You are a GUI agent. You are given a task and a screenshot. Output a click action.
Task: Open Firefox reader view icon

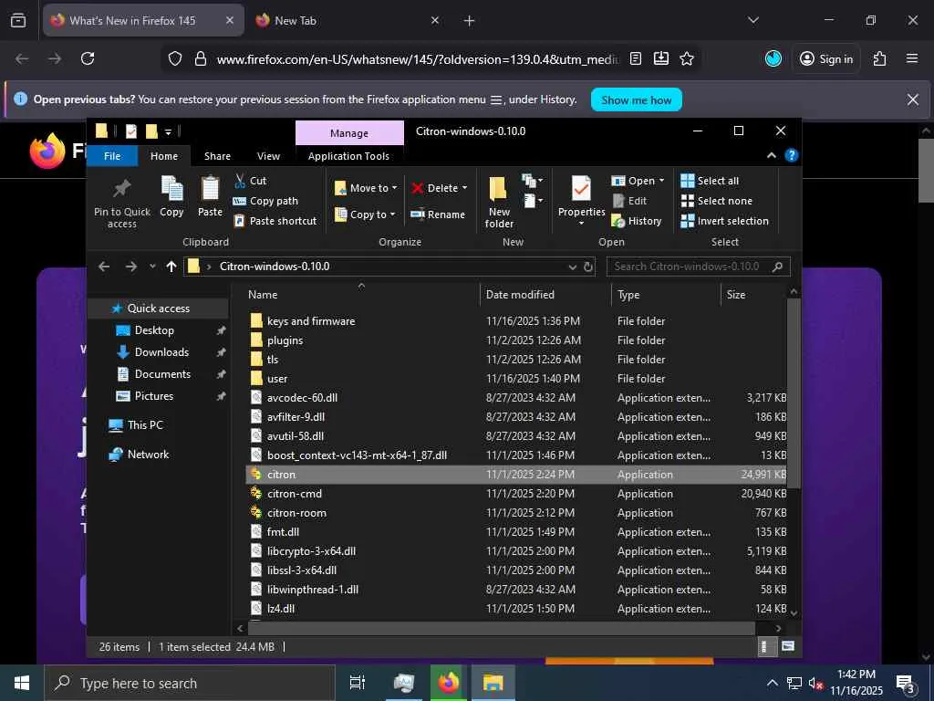(636, 58)
